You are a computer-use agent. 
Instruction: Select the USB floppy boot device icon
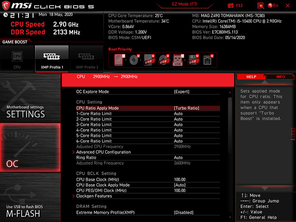coord(193,60)
